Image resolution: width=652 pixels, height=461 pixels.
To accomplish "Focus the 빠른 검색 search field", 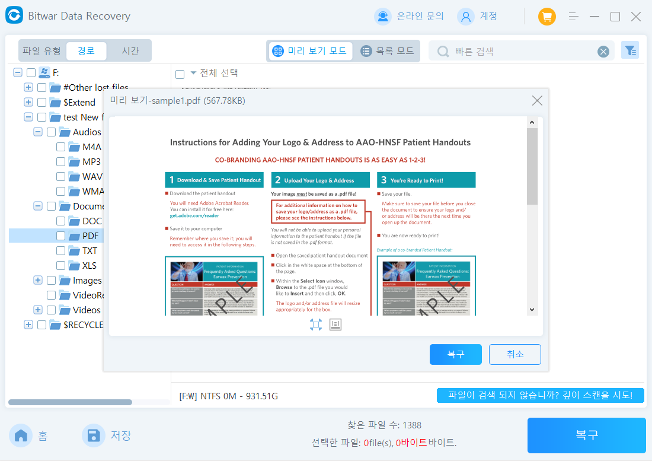I will point(522,51).
